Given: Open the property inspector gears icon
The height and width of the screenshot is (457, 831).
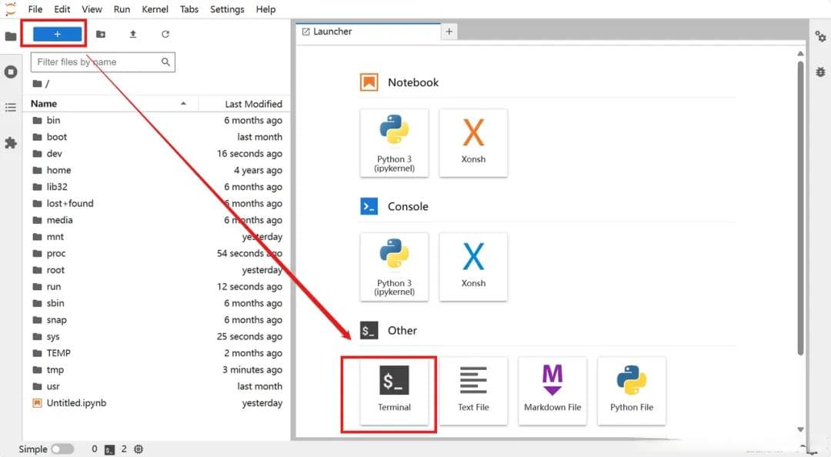Looking at the screenshot, I should [820, 36].
